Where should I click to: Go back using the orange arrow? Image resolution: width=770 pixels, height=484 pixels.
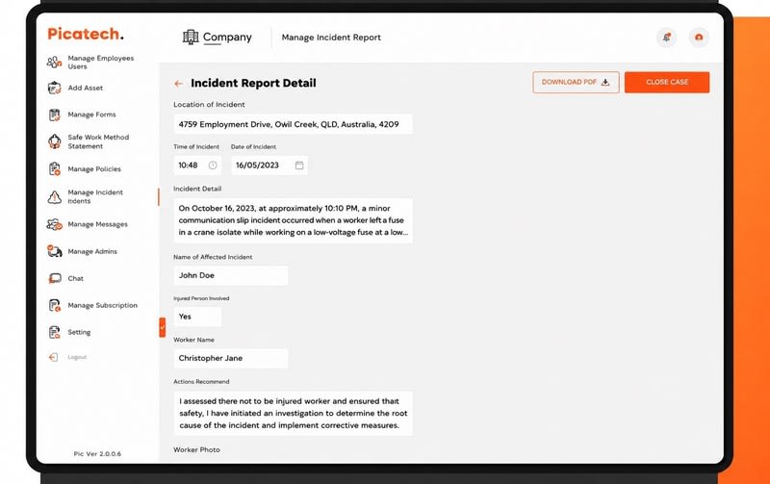[178, 84]
